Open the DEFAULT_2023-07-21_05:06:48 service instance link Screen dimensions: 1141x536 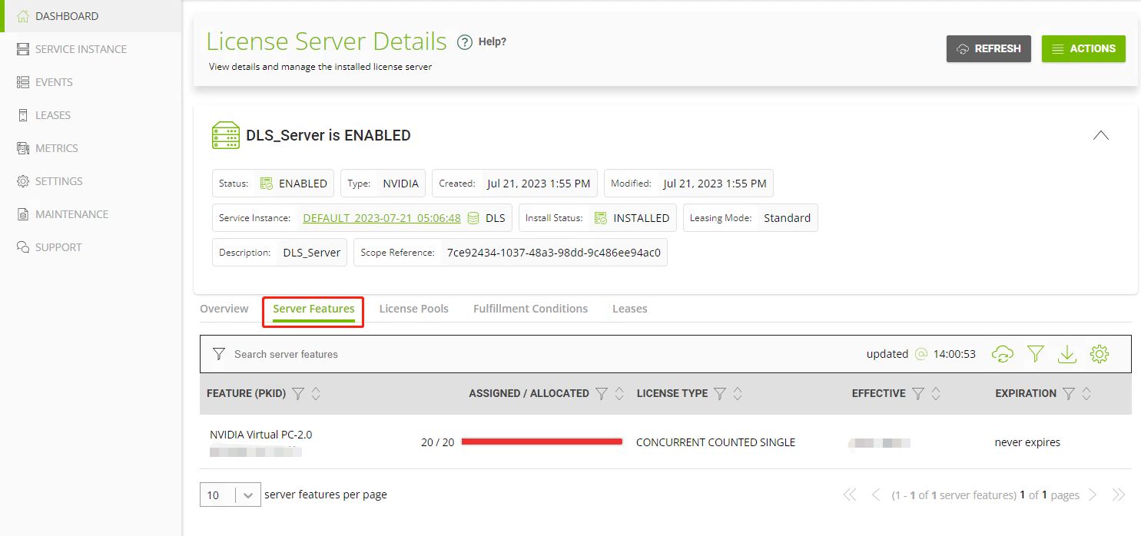coord(382,218)
